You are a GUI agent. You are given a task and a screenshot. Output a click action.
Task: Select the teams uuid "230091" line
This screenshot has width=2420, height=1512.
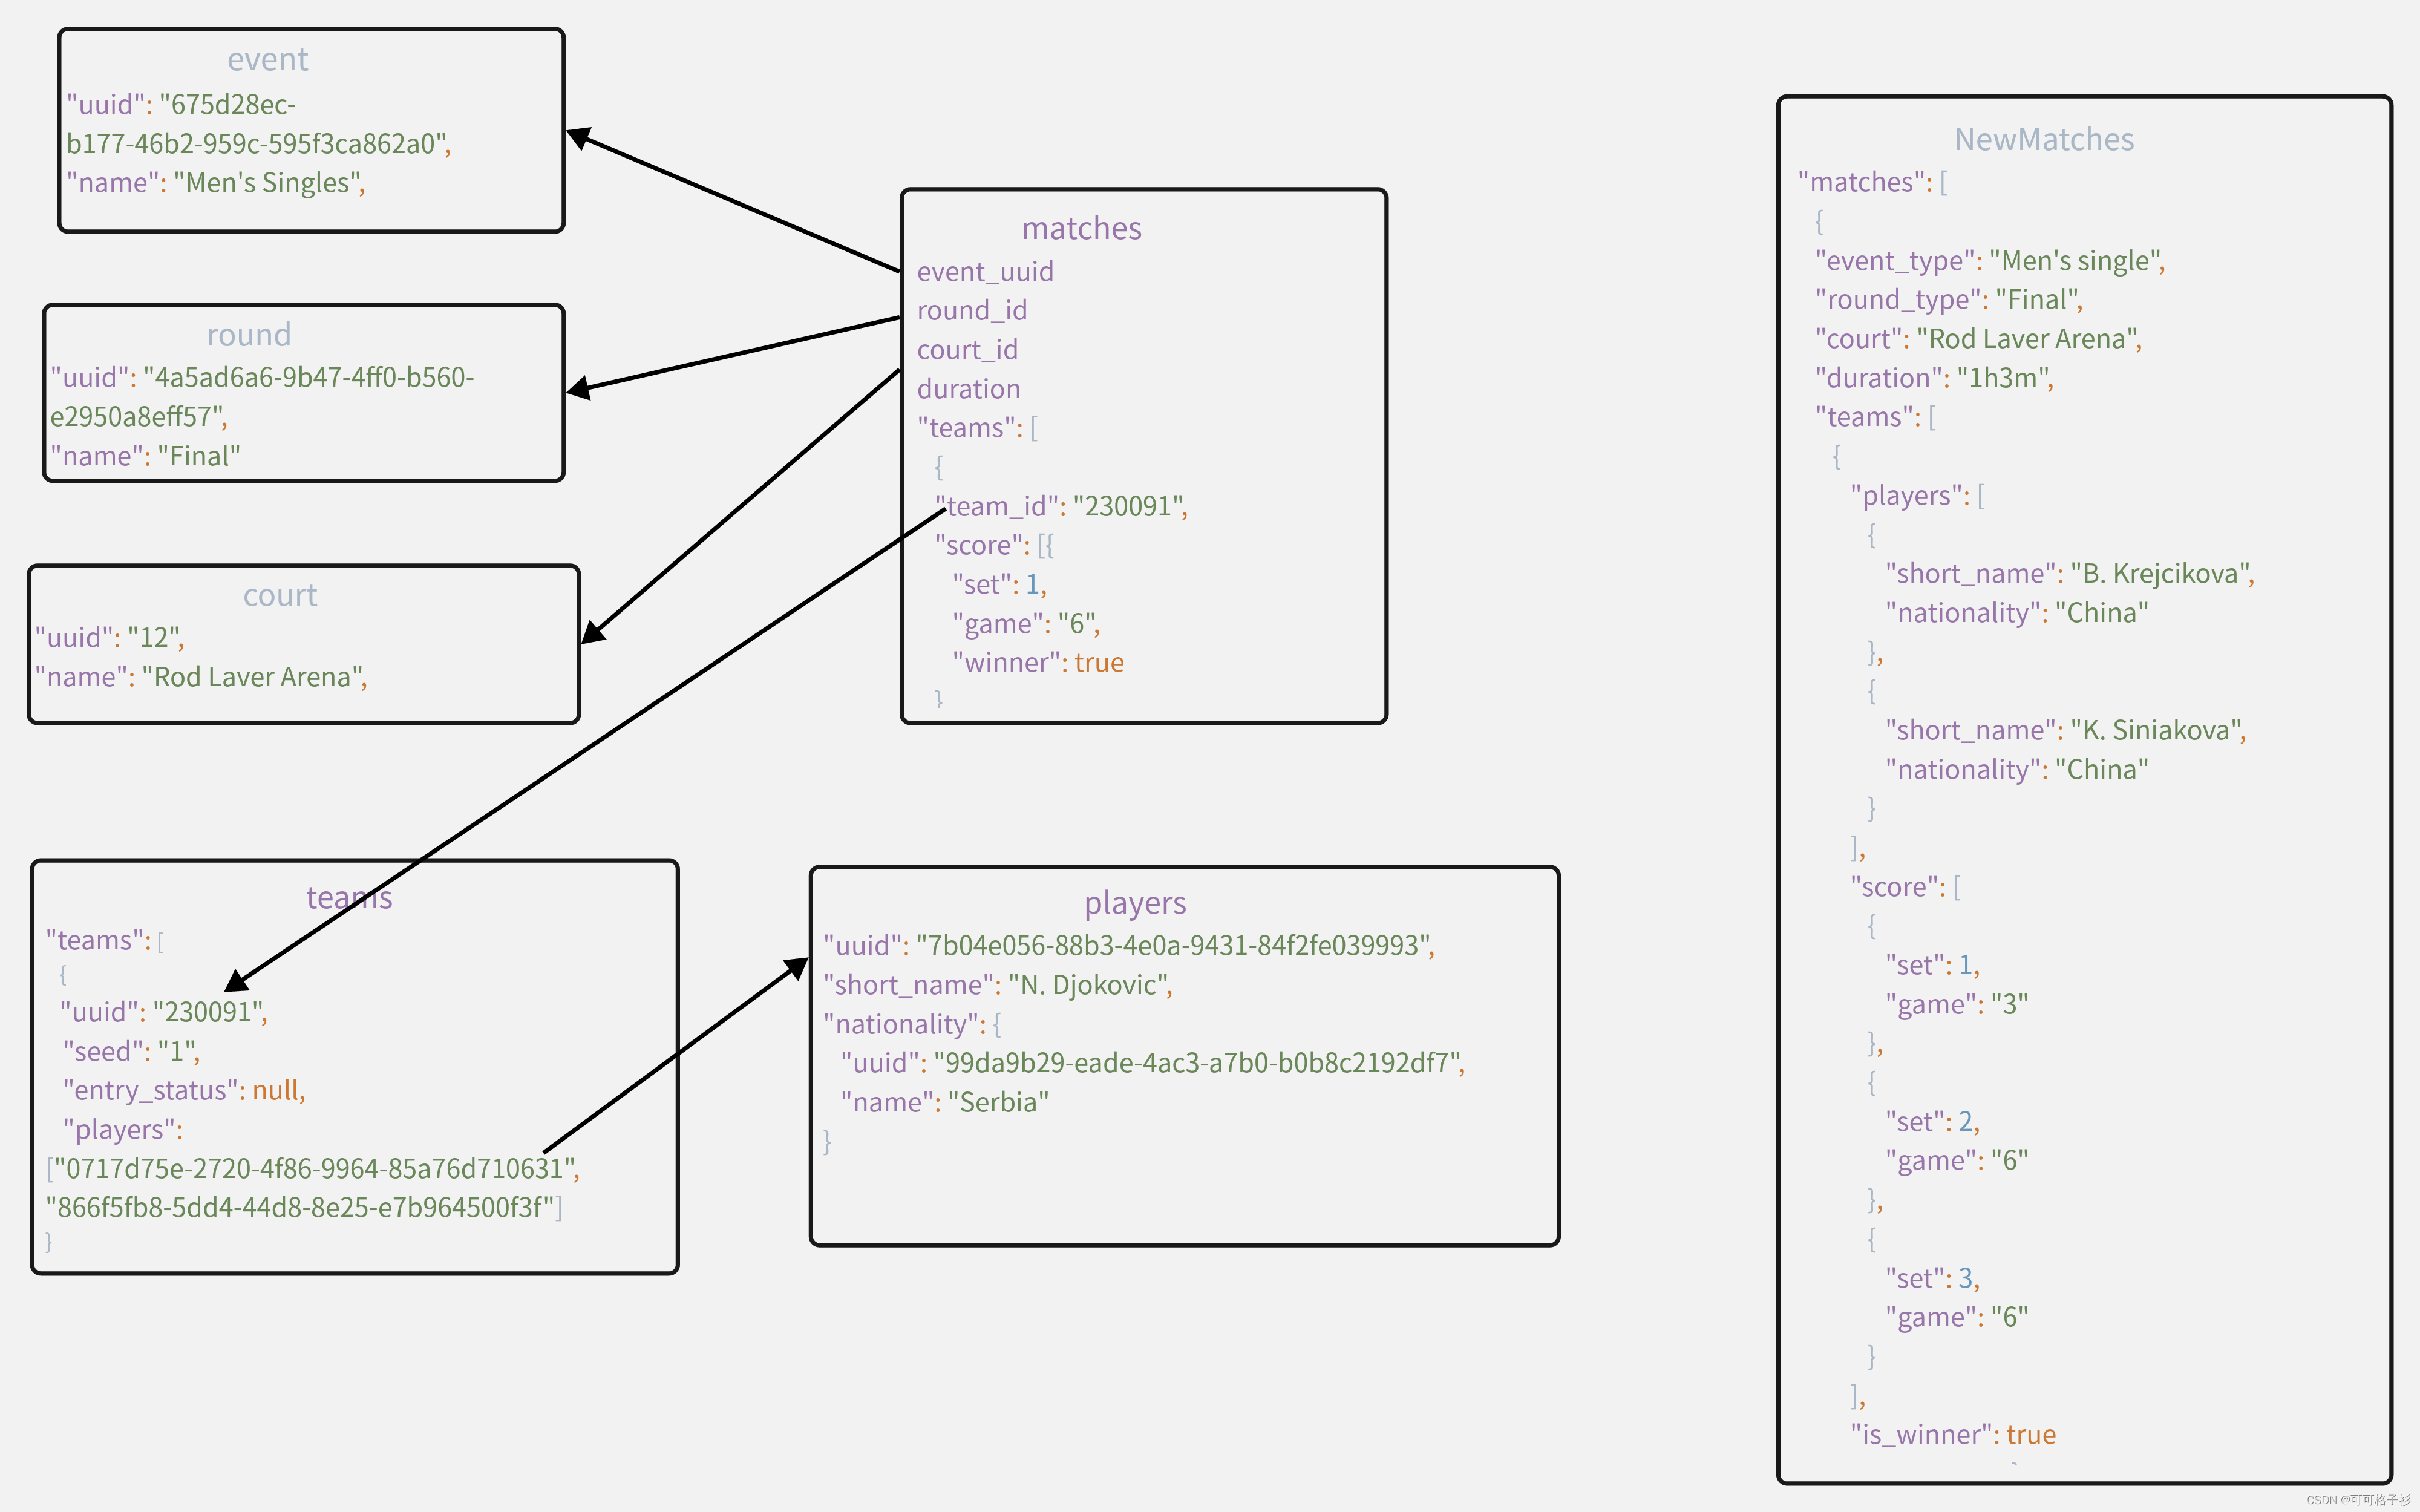tap(164, 1013)
